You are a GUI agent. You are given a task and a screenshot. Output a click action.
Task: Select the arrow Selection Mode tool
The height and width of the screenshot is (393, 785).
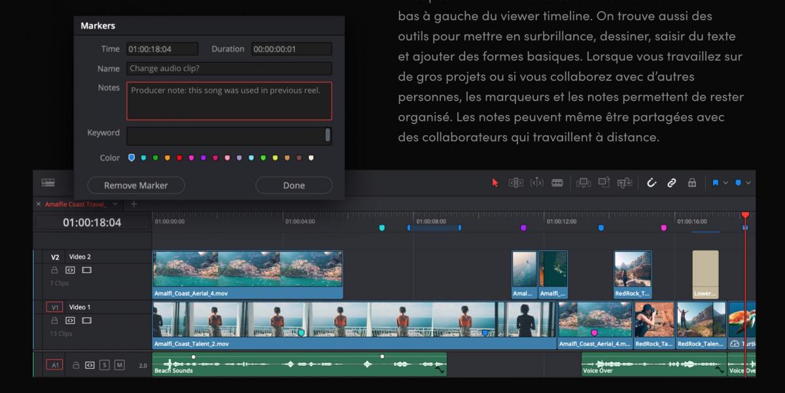[495, 185]
